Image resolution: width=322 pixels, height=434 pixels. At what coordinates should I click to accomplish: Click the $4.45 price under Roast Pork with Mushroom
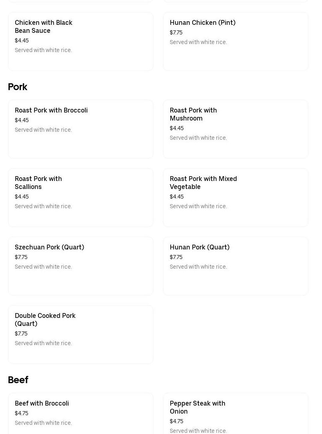[x=177, y=129]
